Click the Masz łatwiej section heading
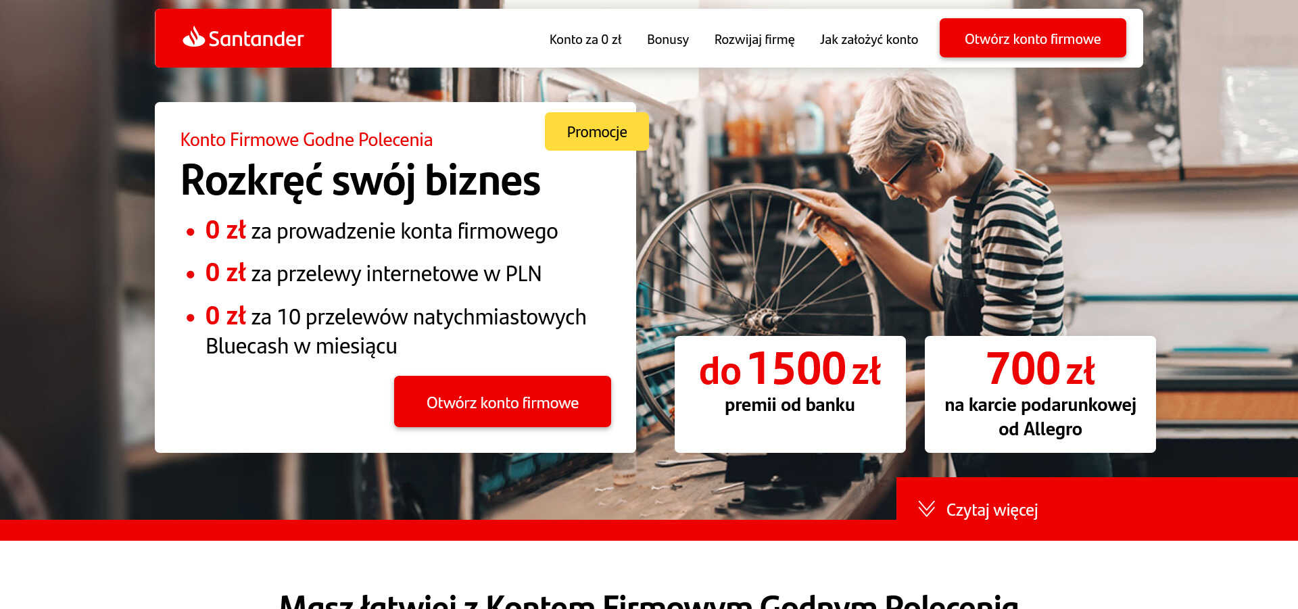This screenshot has width=1298, height=609. pos(649,600)
